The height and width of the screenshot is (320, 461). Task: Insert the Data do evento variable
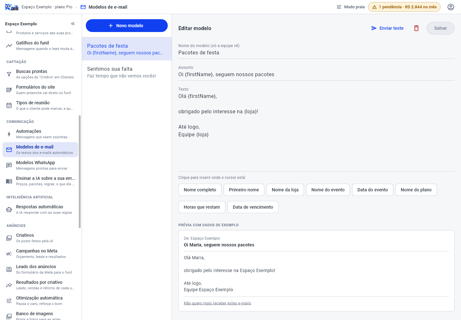373,190
